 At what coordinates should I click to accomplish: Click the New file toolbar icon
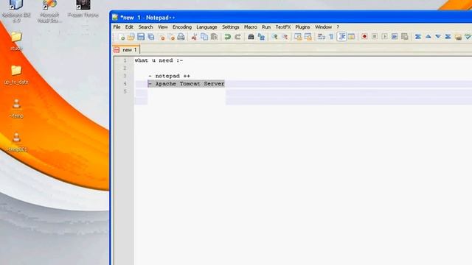(x=121, y=37)
